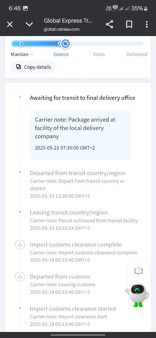Select the Volos stage label
The width and height of the screenshot is (156, 338).
click(x=99, y=54)
